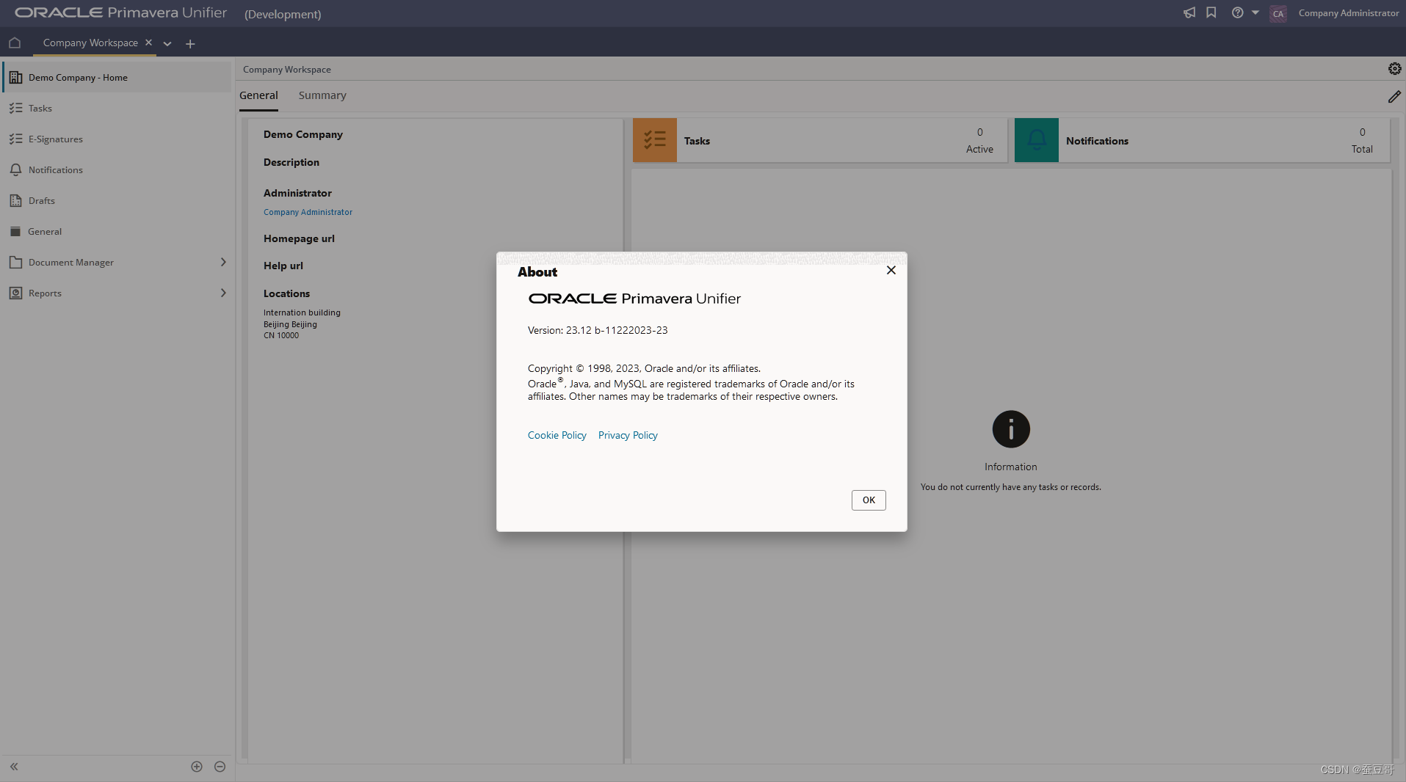The height and width of the screenshot is (782, 1406).
Task: Open E-Signatures from the sidebar
Action: coord(15,139)
